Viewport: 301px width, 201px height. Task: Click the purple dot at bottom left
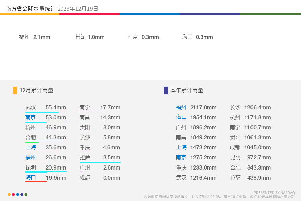click(22, 194)
